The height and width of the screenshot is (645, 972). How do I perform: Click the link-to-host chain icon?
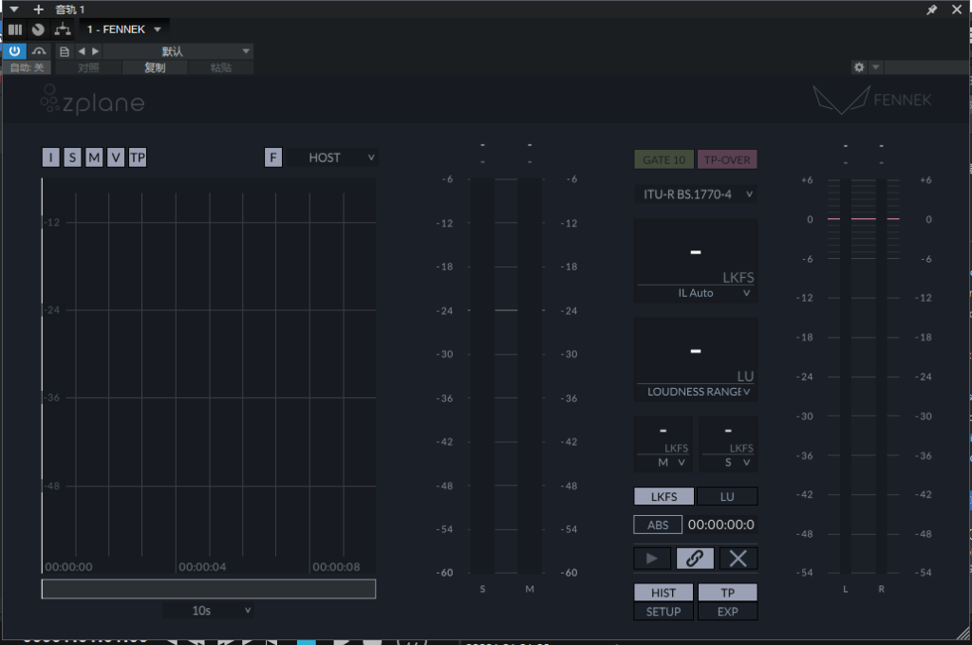(x=695, y=558)
